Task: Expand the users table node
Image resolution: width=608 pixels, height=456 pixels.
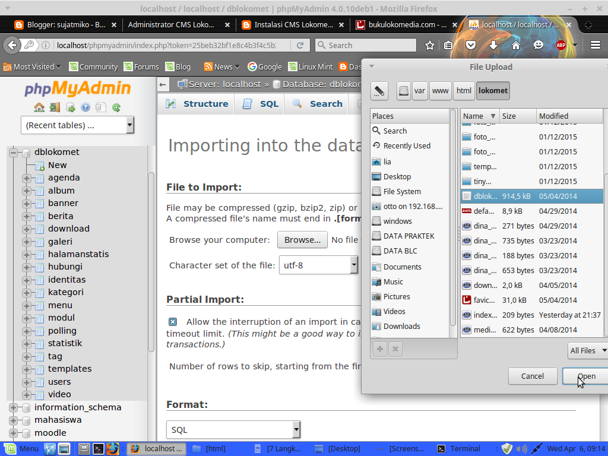Action: click(26, 382)
